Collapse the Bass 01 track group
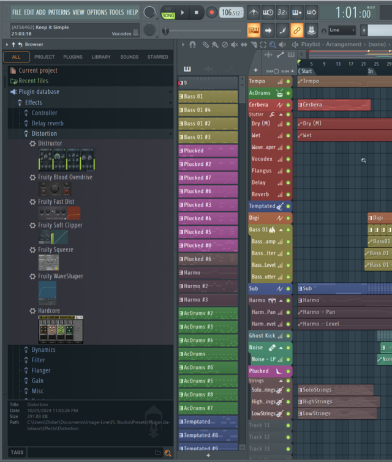This screenshot has width=392, height=462. click(x=281, y=230)
